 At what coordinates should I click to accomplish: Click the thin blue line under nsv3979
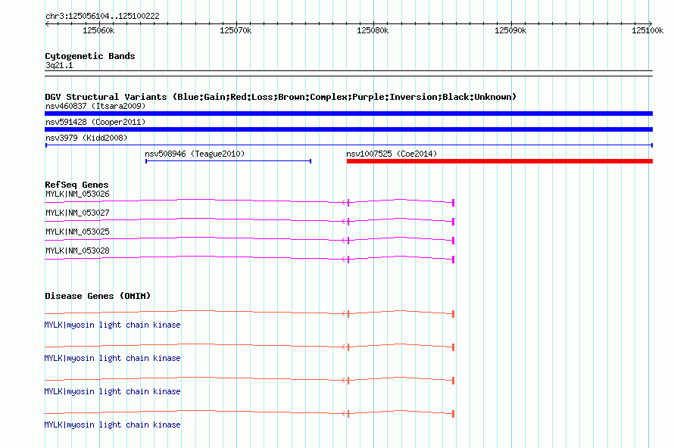pyautogui.click(x=348, y=145)
